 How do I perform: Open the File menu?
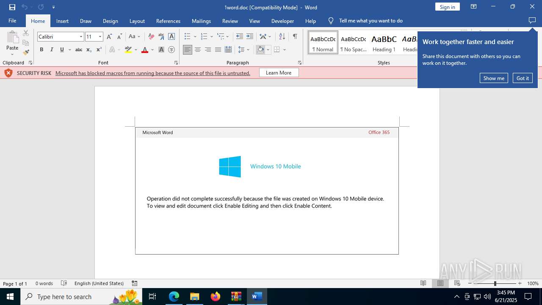(x=12, y=21)
